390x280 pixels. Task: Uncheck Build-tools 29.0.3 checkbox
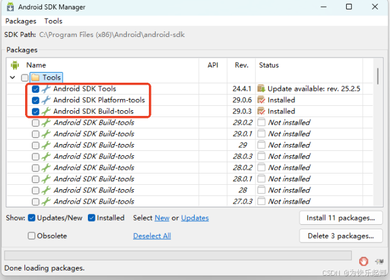(x=36, y=111)
